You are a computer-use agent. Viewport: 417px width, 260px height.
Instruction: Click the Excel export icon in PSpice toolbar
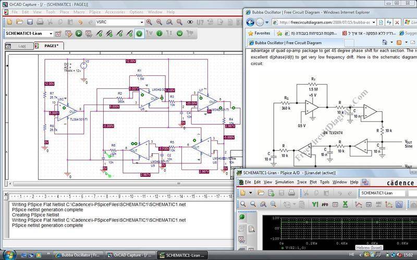click(x=345, y=205)
